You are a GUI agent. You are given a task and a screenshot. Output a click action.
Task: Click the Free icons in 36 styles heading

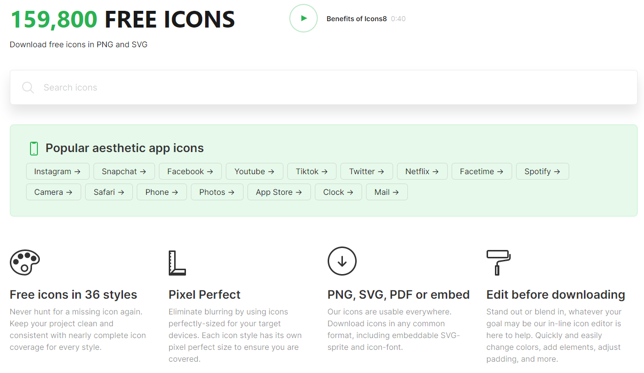coord(73,295)
